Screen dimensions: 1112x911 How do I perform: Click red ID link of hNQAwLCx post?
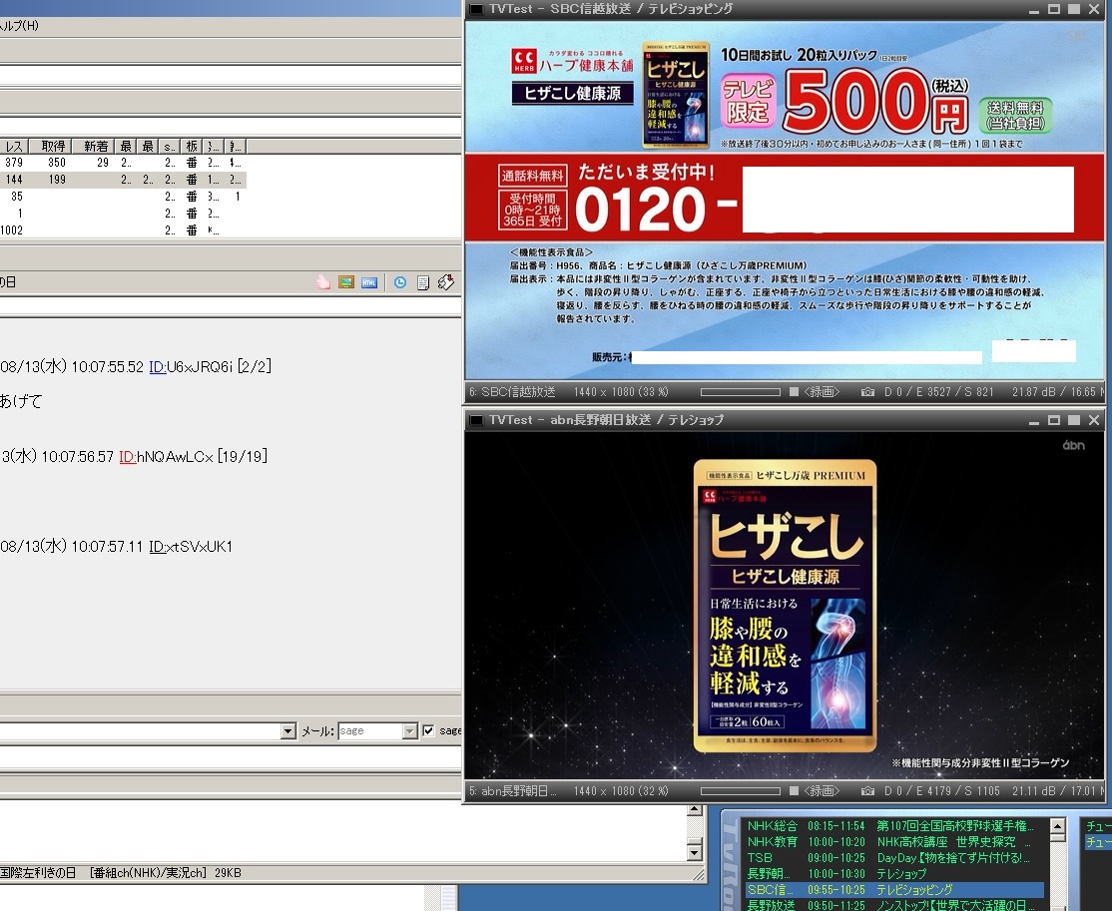(128, 457)
